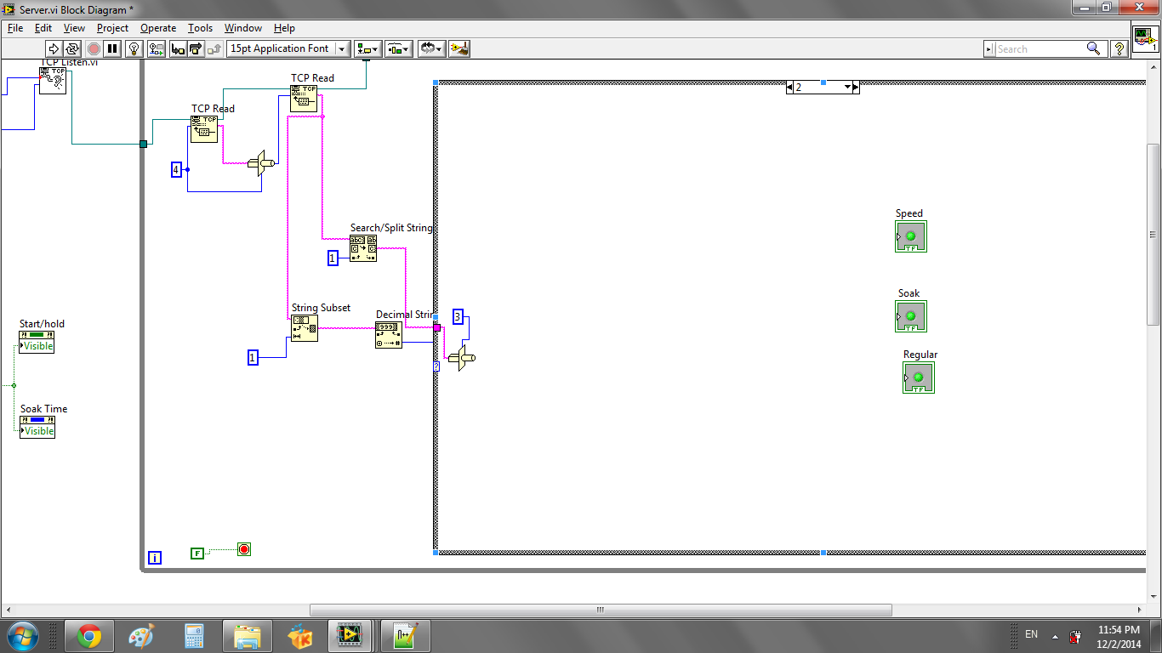Viewport: 1162px width, 653px height.
Task: Select comparison node inside the case structure
Action: 461,358
